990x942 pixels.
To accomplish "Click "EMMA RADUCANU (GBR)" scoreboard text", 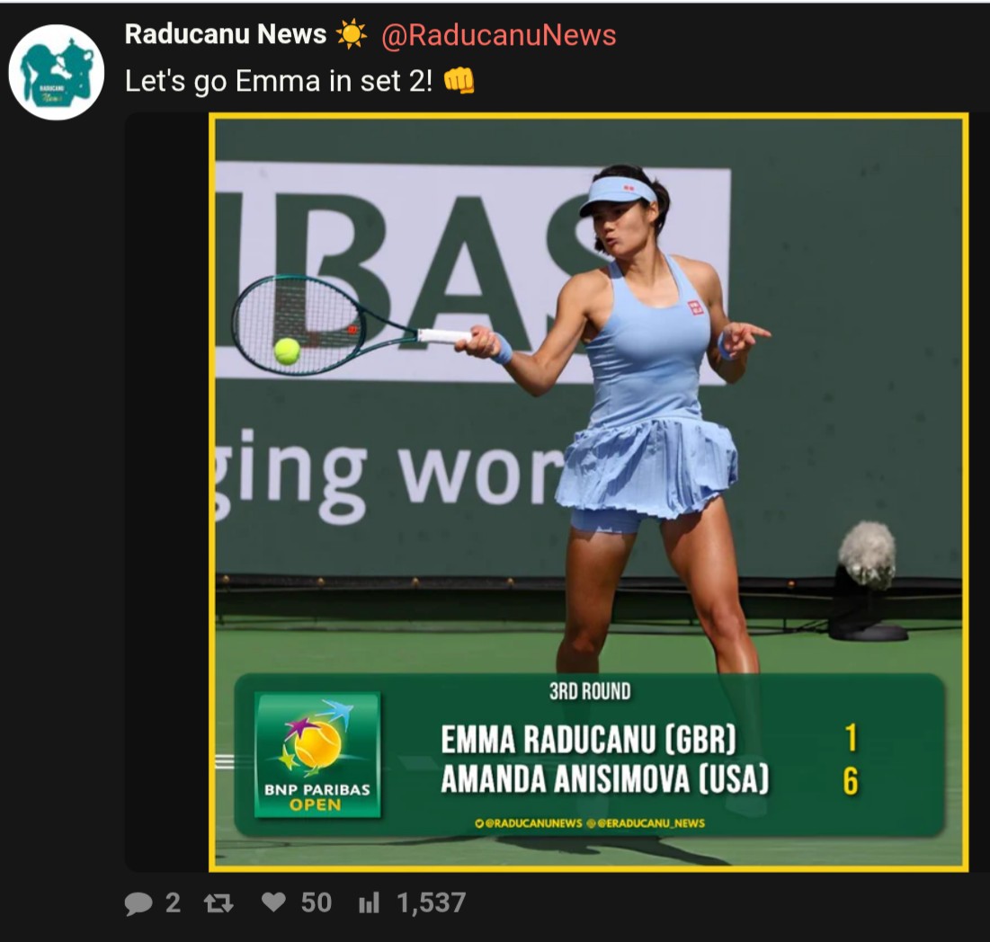I will pyautogui.click(x=588, y=740).
